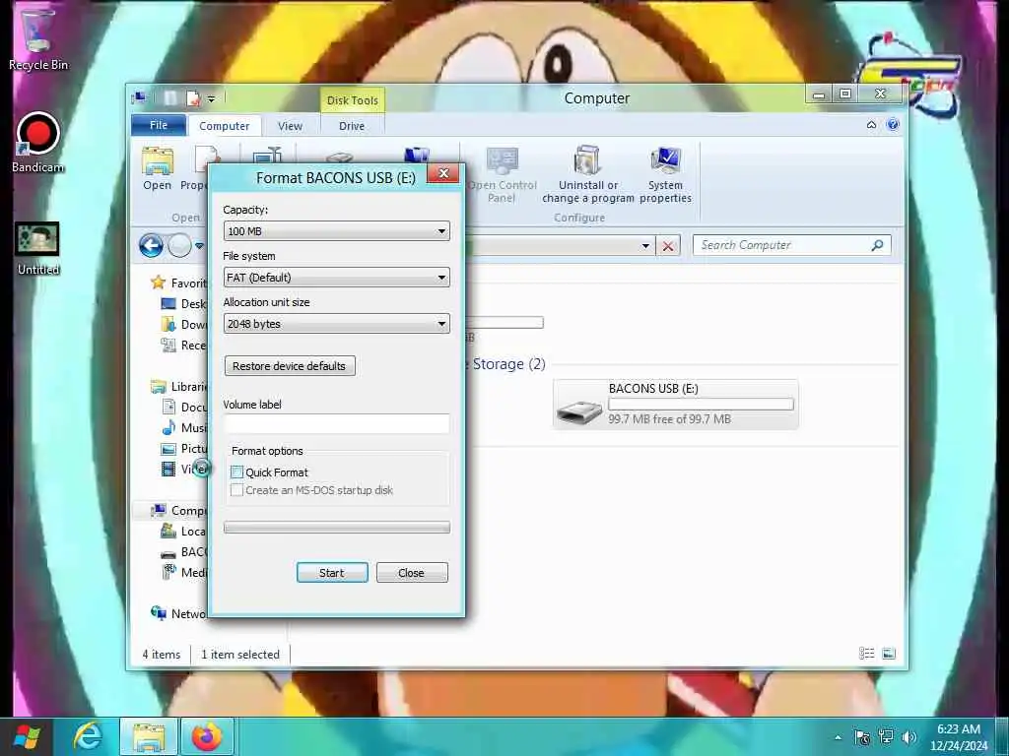This screenshot has width=1009, height=756.
Task: Open the Pictures library in sidebar
Action: (184, 448)
